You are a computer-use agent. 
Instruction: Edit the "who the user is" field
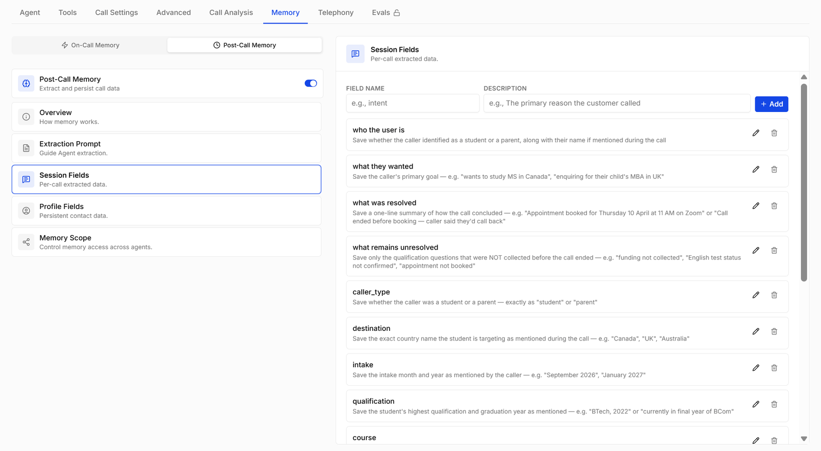[756, 133]
